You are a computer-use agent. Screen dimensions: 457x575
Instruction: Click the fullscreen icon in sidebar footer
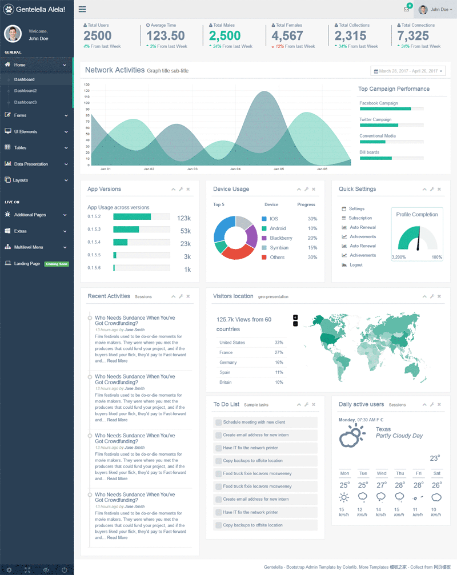click(27, 570)
